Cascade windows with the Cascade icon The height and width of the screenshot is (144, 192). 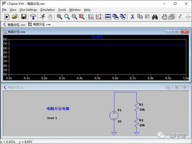[115, 17]
